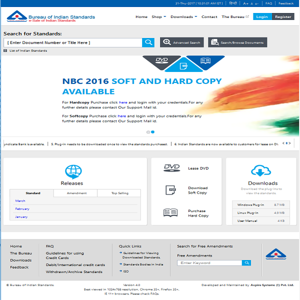Click Search/Browse Documents button
This screenshot has width=300, height=300.
(x=237, y=42)
